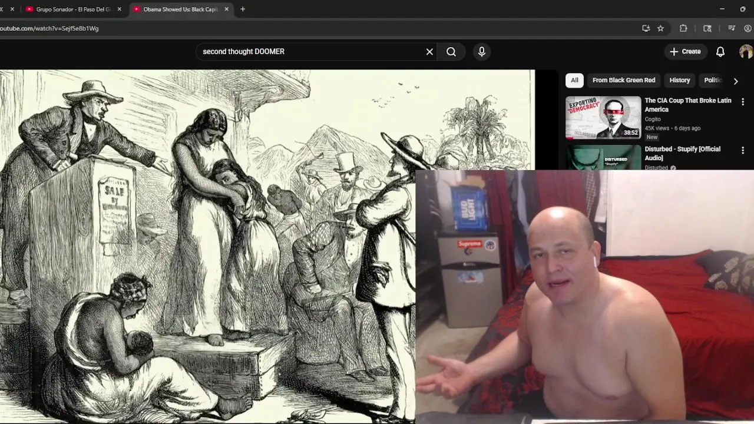Open the tab search icon

tap(707, 28)
